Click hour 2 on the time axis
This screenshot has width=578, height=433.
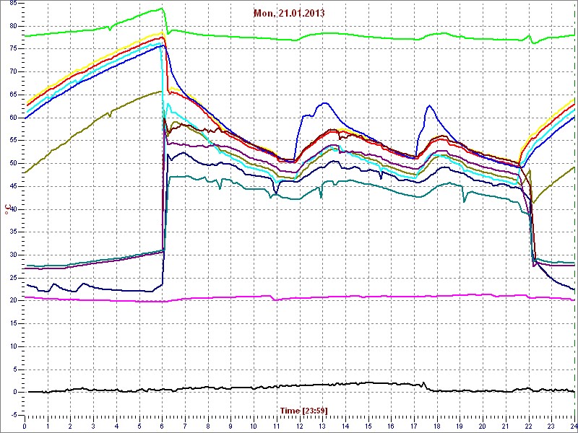(70, 425)
